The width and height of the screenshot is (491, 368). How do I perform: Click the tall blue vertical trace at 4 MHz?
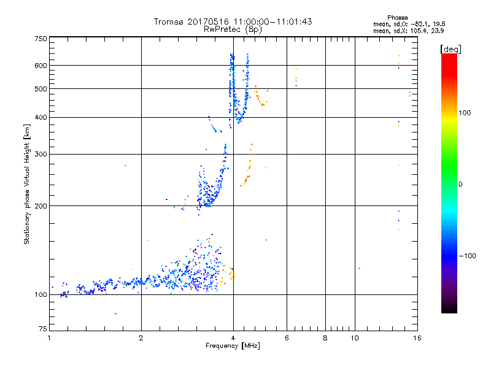click(232, 91)
